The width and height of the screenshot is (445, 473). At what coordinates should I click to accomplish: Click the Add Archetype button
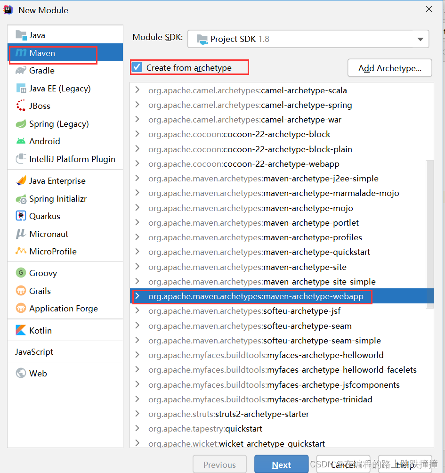[x=389, y=68]
